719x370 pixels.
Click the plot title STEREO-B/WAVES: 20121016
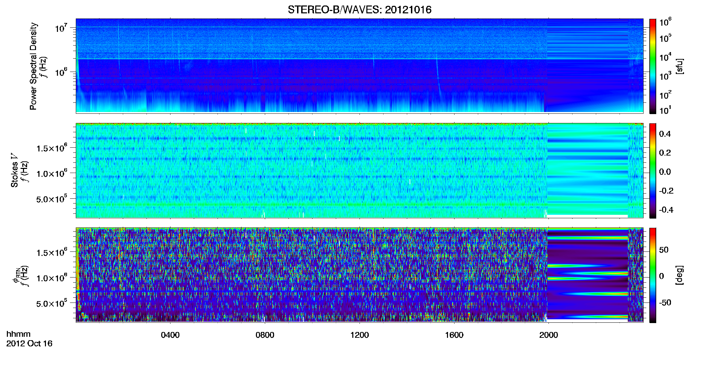359,10
